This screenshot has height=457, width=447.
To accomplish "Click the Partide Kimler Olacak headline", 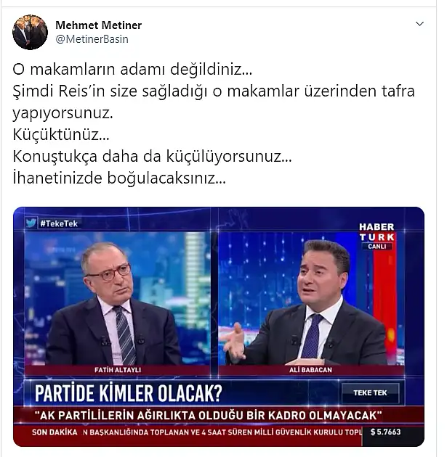I will point(129,393).
